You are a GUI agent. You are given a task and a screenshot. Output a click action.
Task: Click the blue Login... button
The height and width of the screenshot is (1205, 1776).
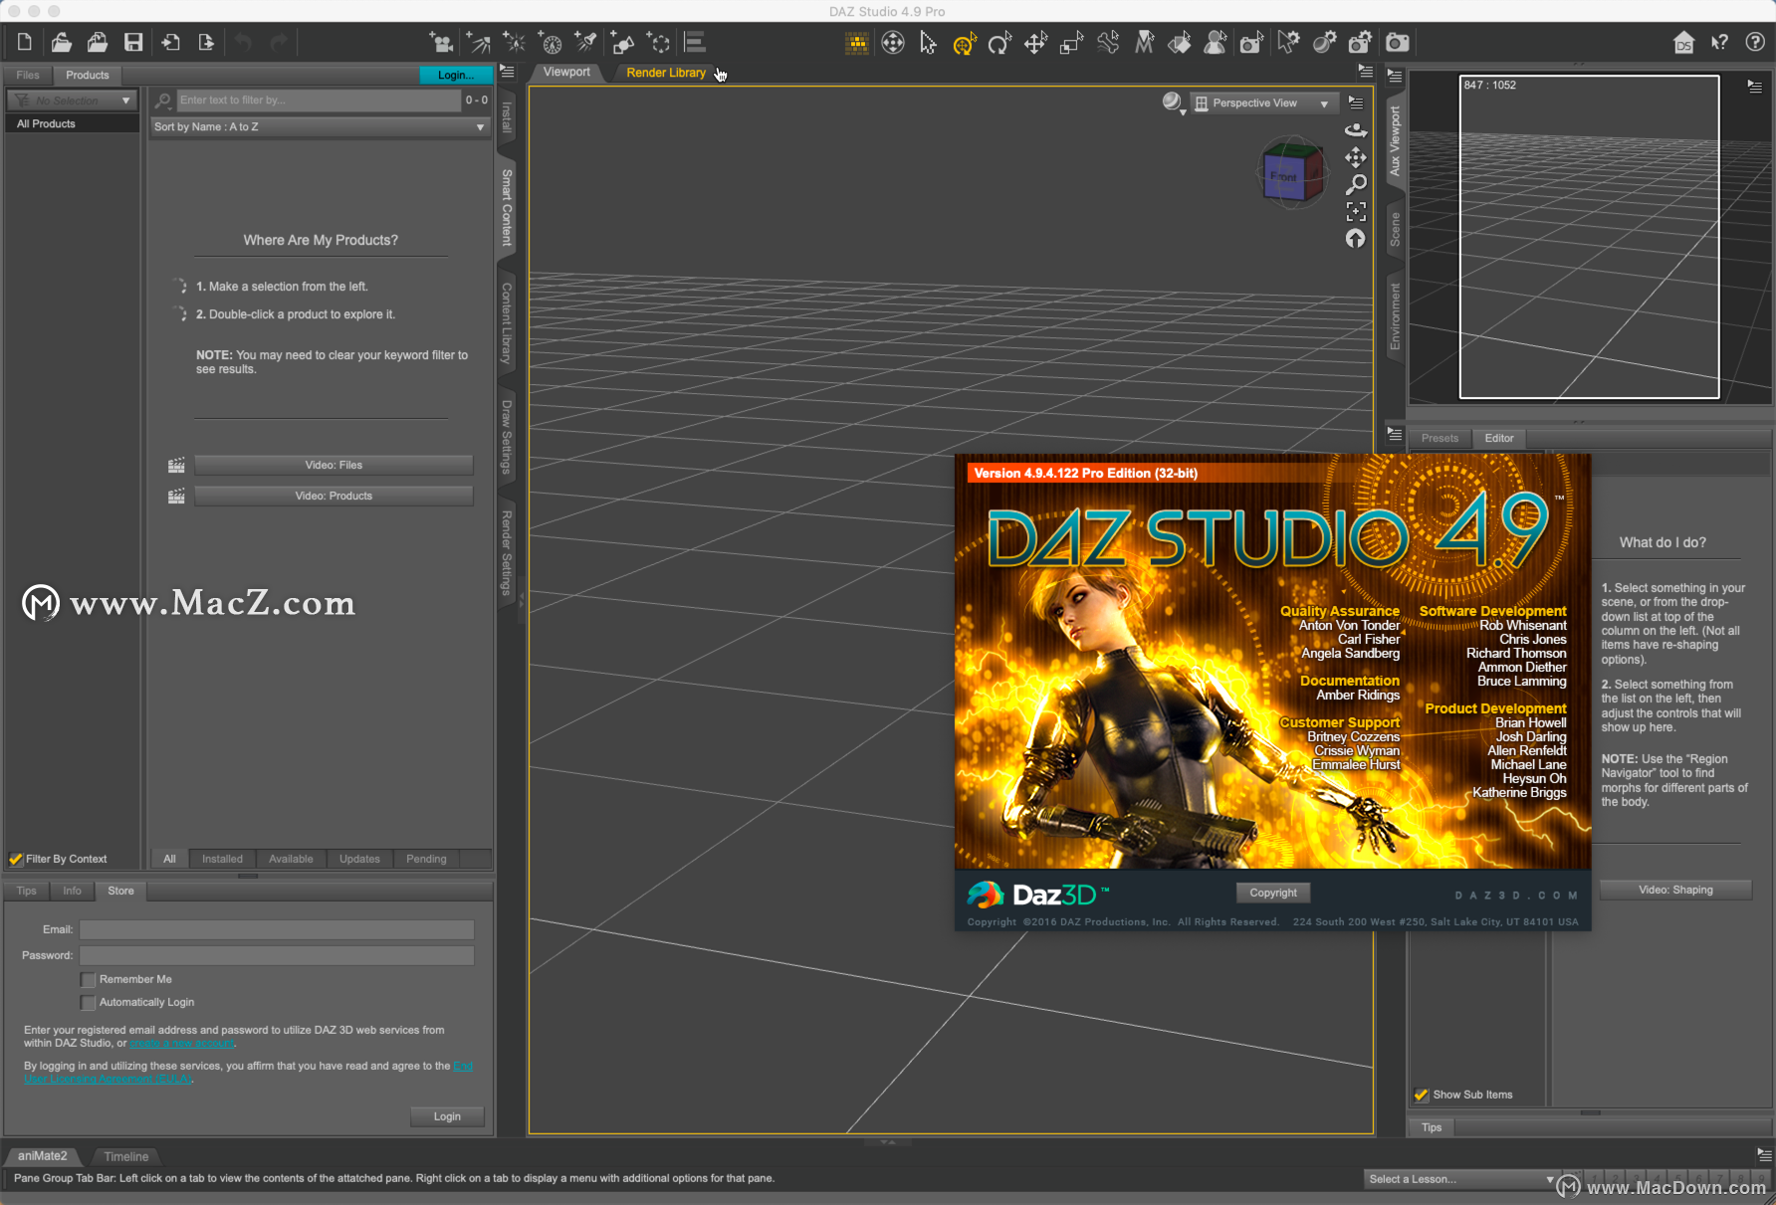tap(456, 75)
